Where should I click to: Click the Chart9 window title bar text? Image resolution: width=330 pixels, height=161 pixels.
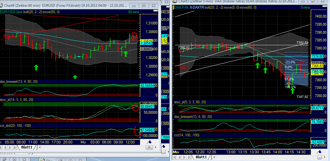(66, 5)
